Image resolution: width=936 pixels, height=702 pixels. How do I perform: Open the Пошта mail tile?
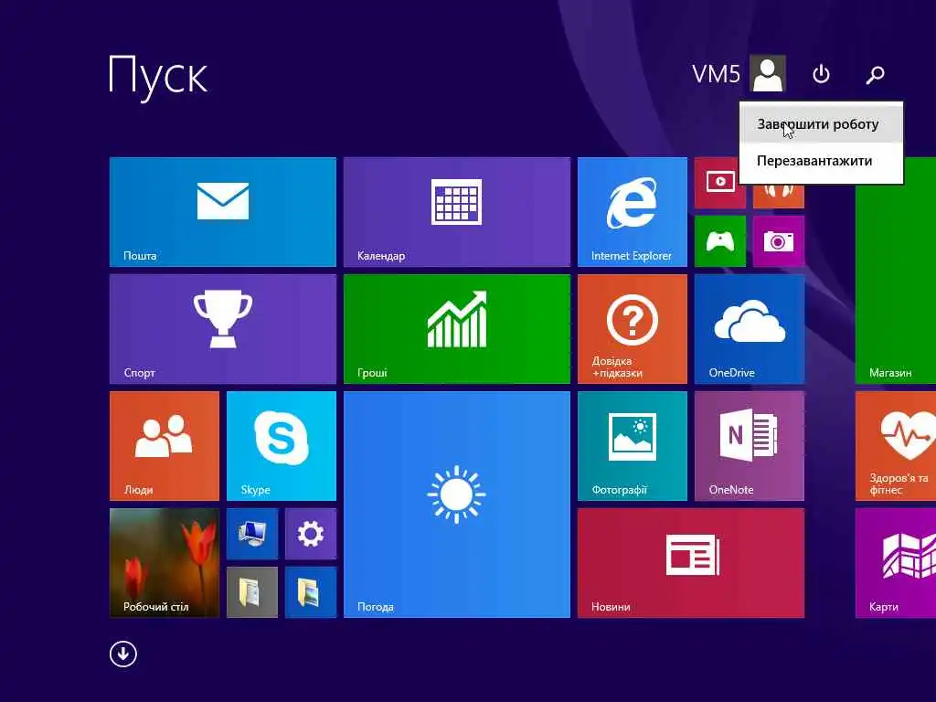point(223,212)
